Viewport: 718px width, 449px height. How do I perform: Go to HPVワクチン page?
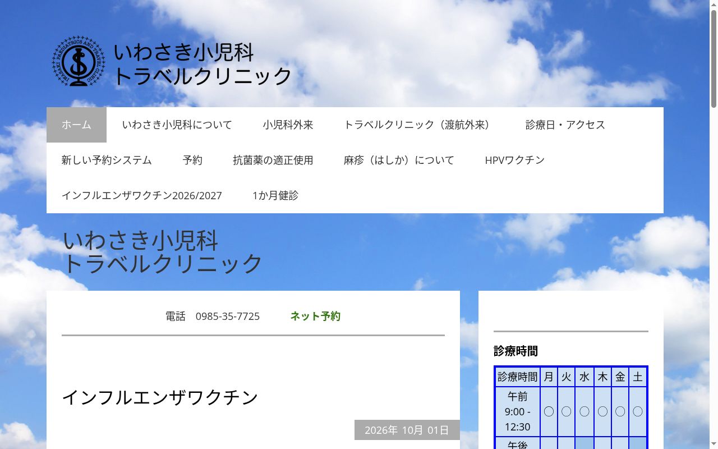(515, 160)
